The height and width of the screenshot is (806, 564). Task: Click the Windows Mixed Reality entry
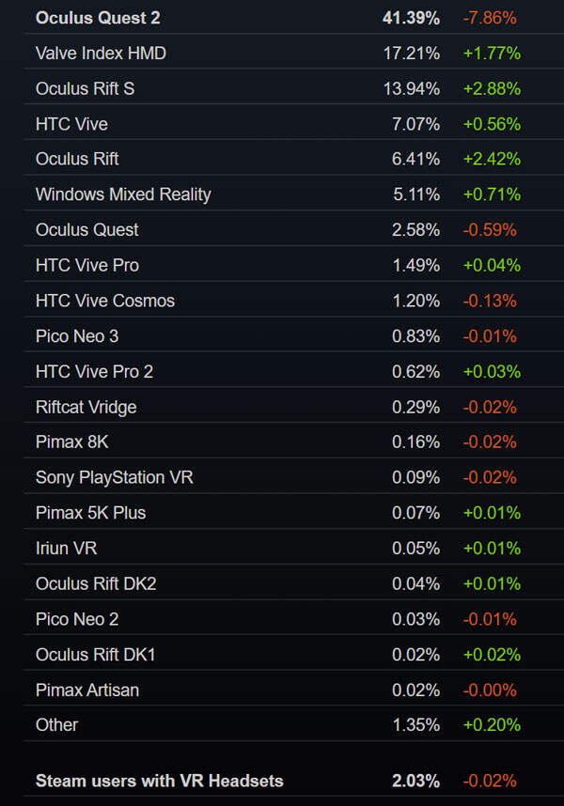[123, 194]
